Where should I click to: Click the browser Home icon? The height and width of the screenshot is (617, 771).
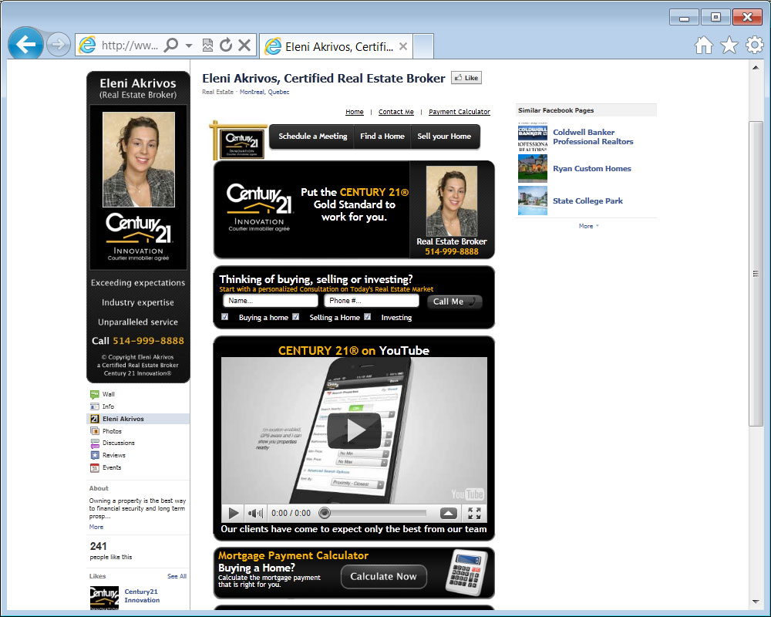pyautogui.click(x=704, y=46)
